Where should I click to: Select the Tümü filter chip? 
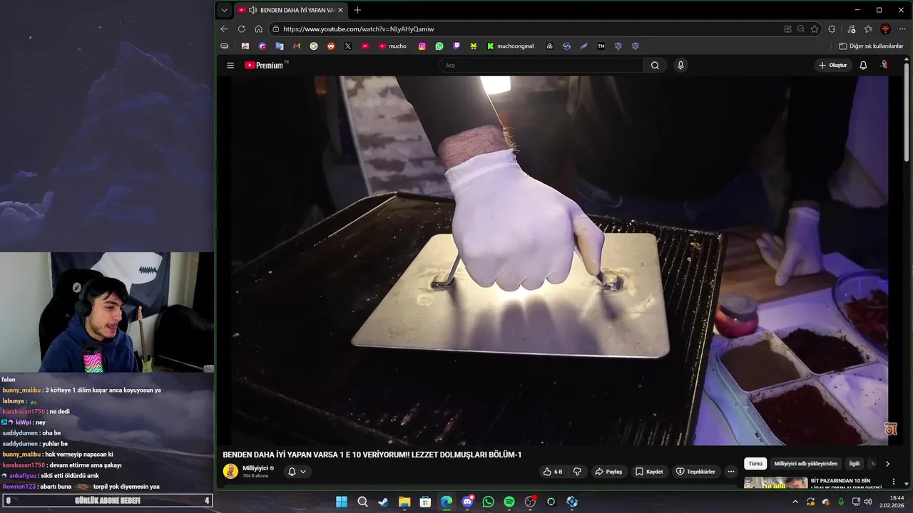coord(755,464)
